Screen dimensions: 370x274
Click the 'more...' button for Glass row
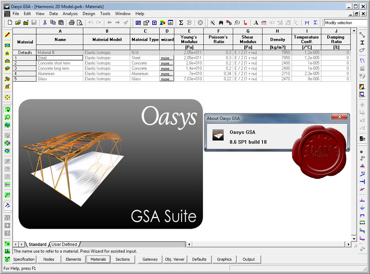pyautogui.click(x=167, y=79)
